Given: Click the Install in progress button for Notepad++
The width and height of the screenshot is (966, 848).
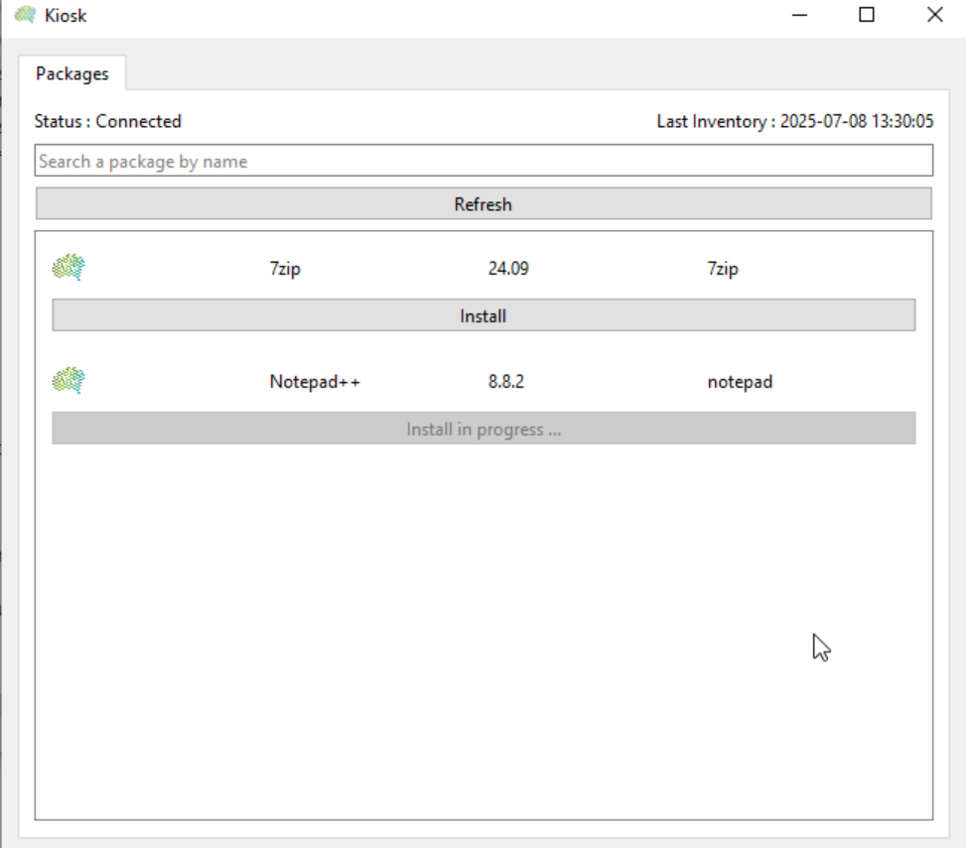Looking at the screenshot, I should (483, 428).
